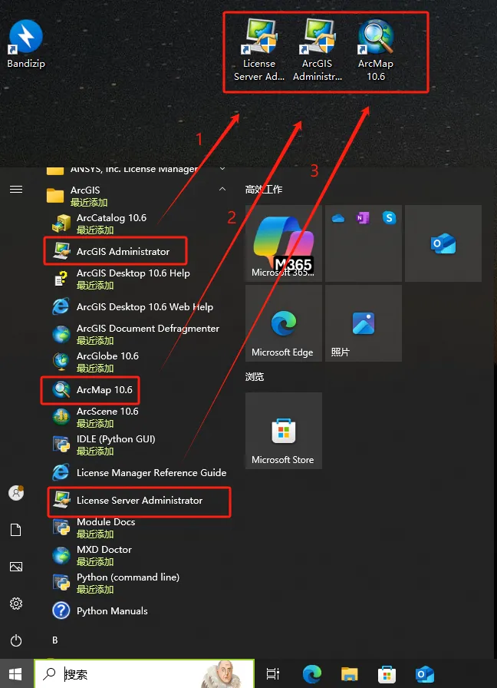Open ArcGIS Desktop 10.6 Help
Image resolution: width=497 pixels, height=688 pixels.
click(x=137, y=279)
